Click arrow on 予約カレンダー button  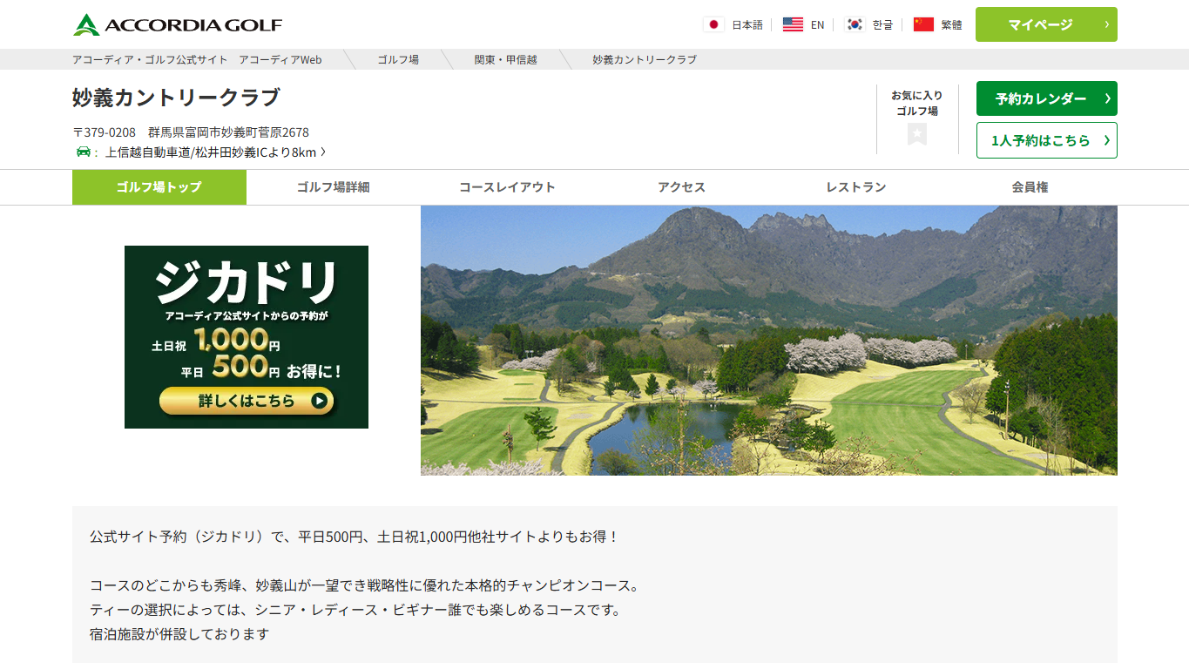click(1107, 98)
